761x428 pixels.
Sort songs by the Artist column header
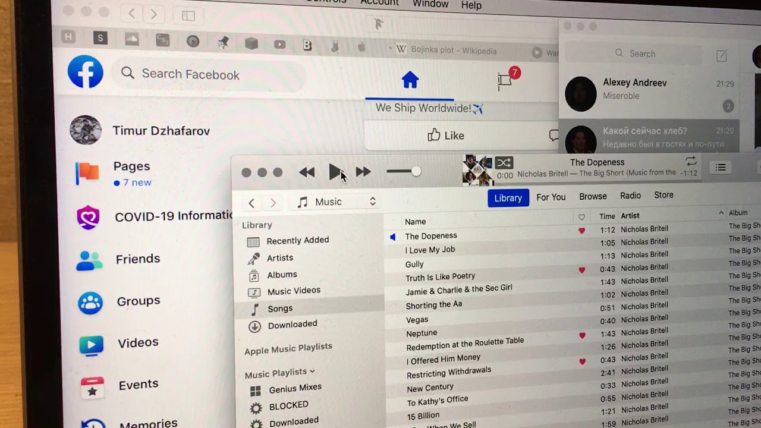pos(630,216)
